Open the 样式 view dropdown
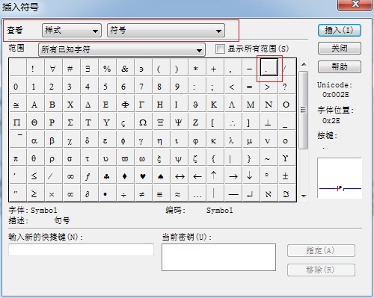This screenshot has height=298, width=374. [x=72, y=31]
